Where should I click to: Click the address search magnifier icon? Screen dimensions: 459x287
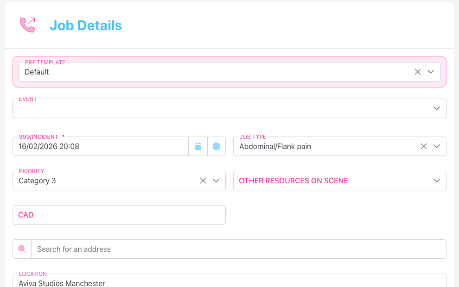click(21, 249)
